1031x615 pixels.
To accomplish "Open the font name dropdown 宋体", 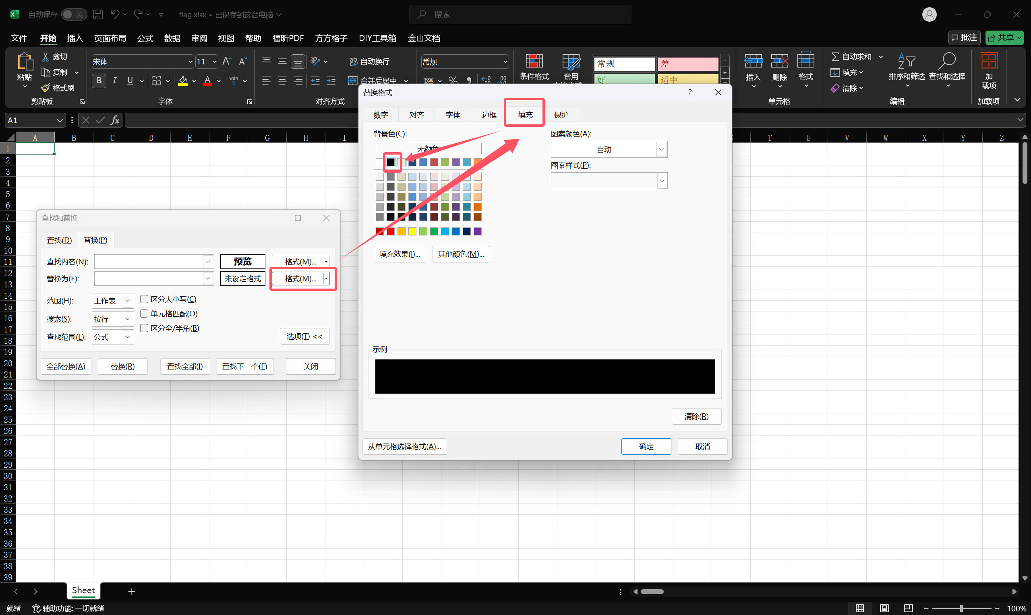I will click(190, 62).
